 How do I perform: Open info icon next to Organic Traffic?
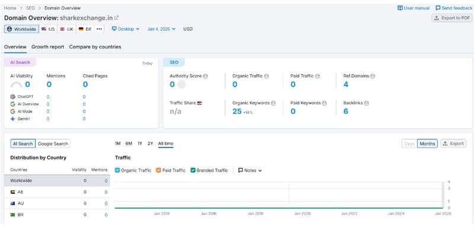(x=266, y=76)
